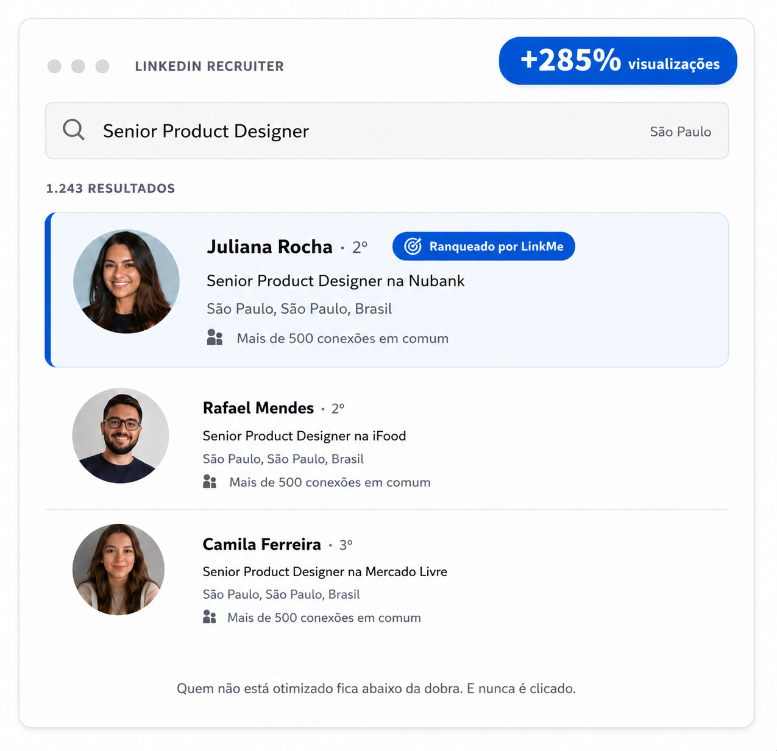Click the search magnifier icon
The height and width of the screenshot is (751, 777).
pyautogui.click(x=74, y=130)
